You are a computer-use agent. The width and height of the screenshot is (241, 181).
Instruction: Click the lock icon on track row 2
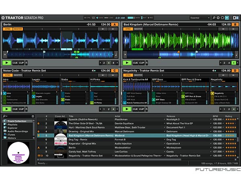click(39, 123)
